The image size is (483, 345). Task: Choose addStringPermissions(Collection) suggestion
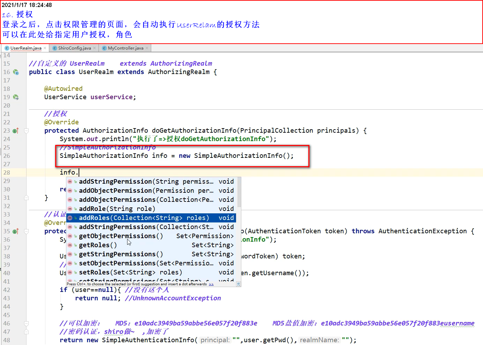point(151,227)
